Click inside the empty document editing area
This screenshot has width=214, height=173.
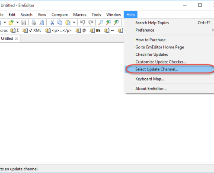coord(62,103)
